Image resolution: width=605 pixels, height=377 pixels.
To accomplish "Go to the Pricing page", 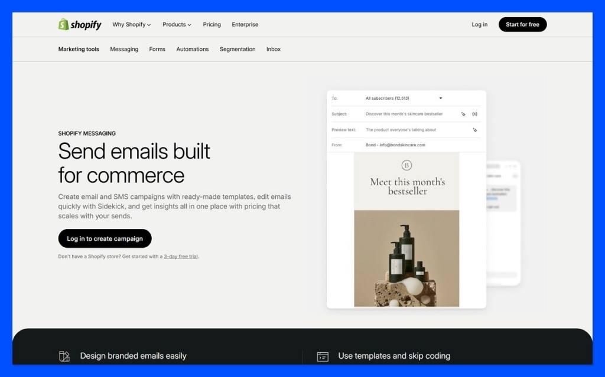I will click(x=212, y=24).
